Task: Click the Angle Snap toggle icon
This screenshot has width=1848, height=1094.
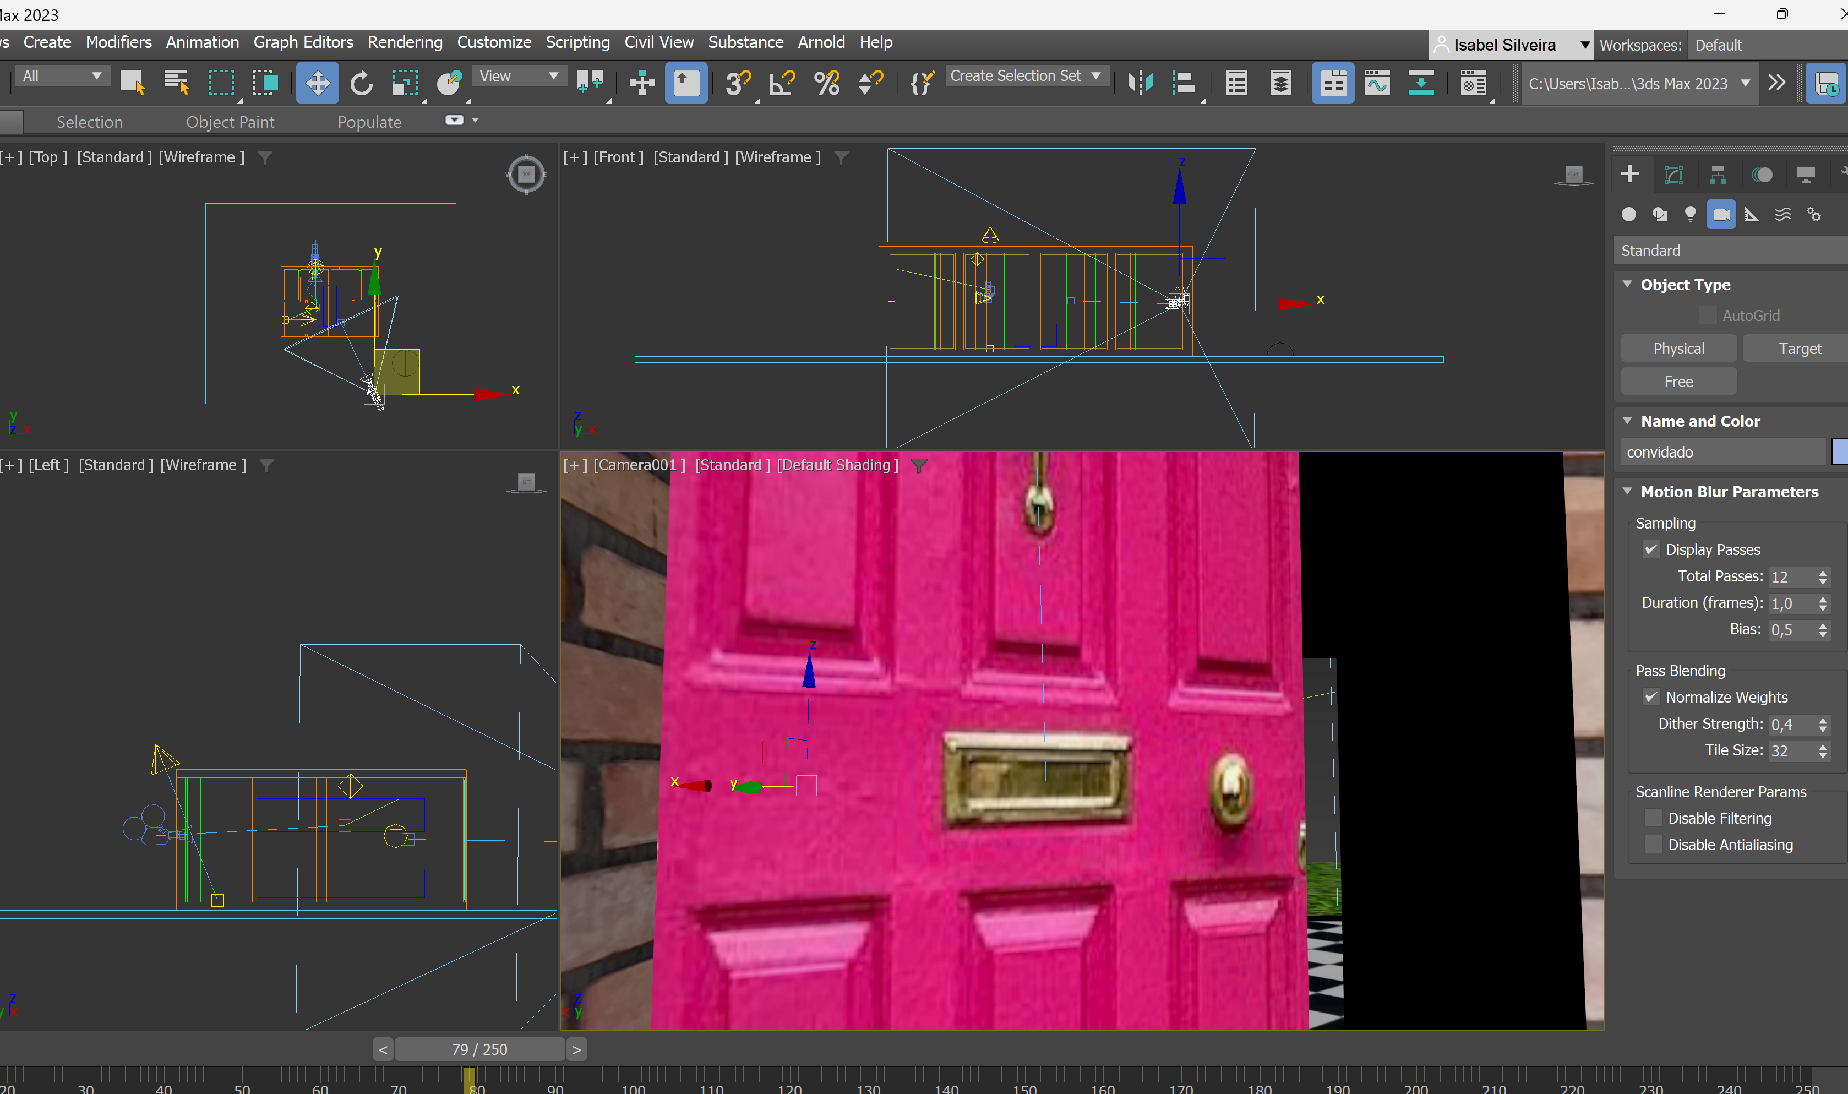Action: coord(782,83)
